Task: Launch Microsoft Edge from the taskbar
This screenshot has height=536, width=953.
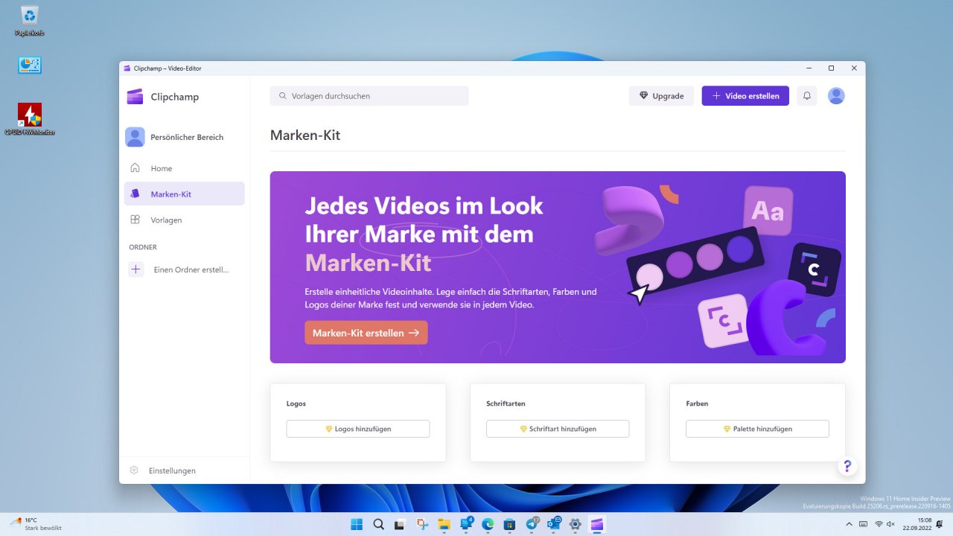Action: pos(488,524)
